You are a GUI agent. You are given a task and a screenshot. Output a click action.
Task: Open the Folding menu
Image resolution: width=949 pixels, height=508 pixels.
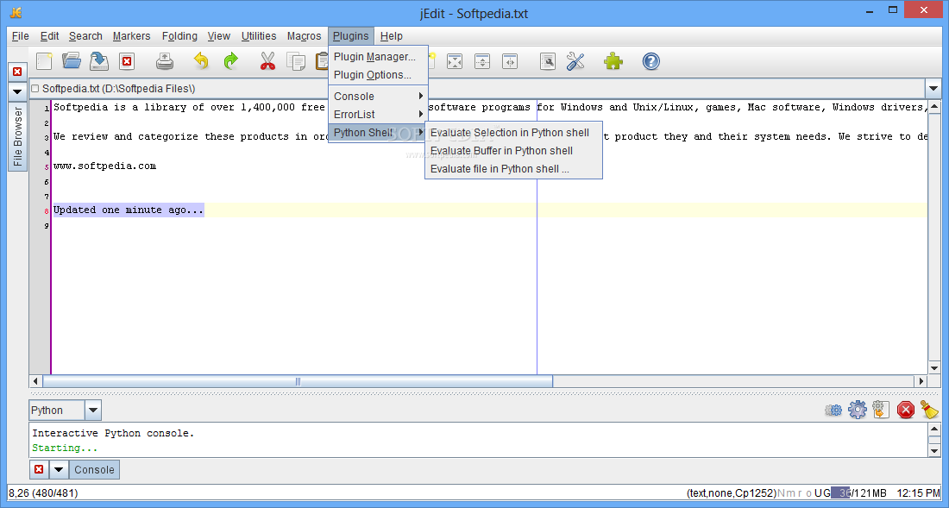179,36
